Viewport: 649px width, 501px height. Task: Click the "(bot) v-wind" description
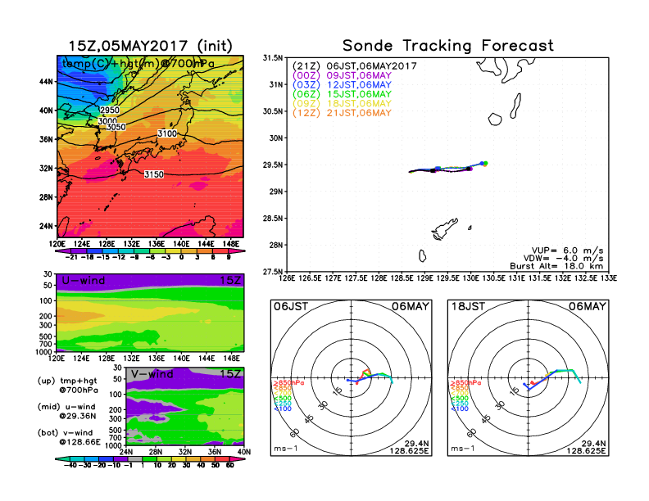pos(65,433)
